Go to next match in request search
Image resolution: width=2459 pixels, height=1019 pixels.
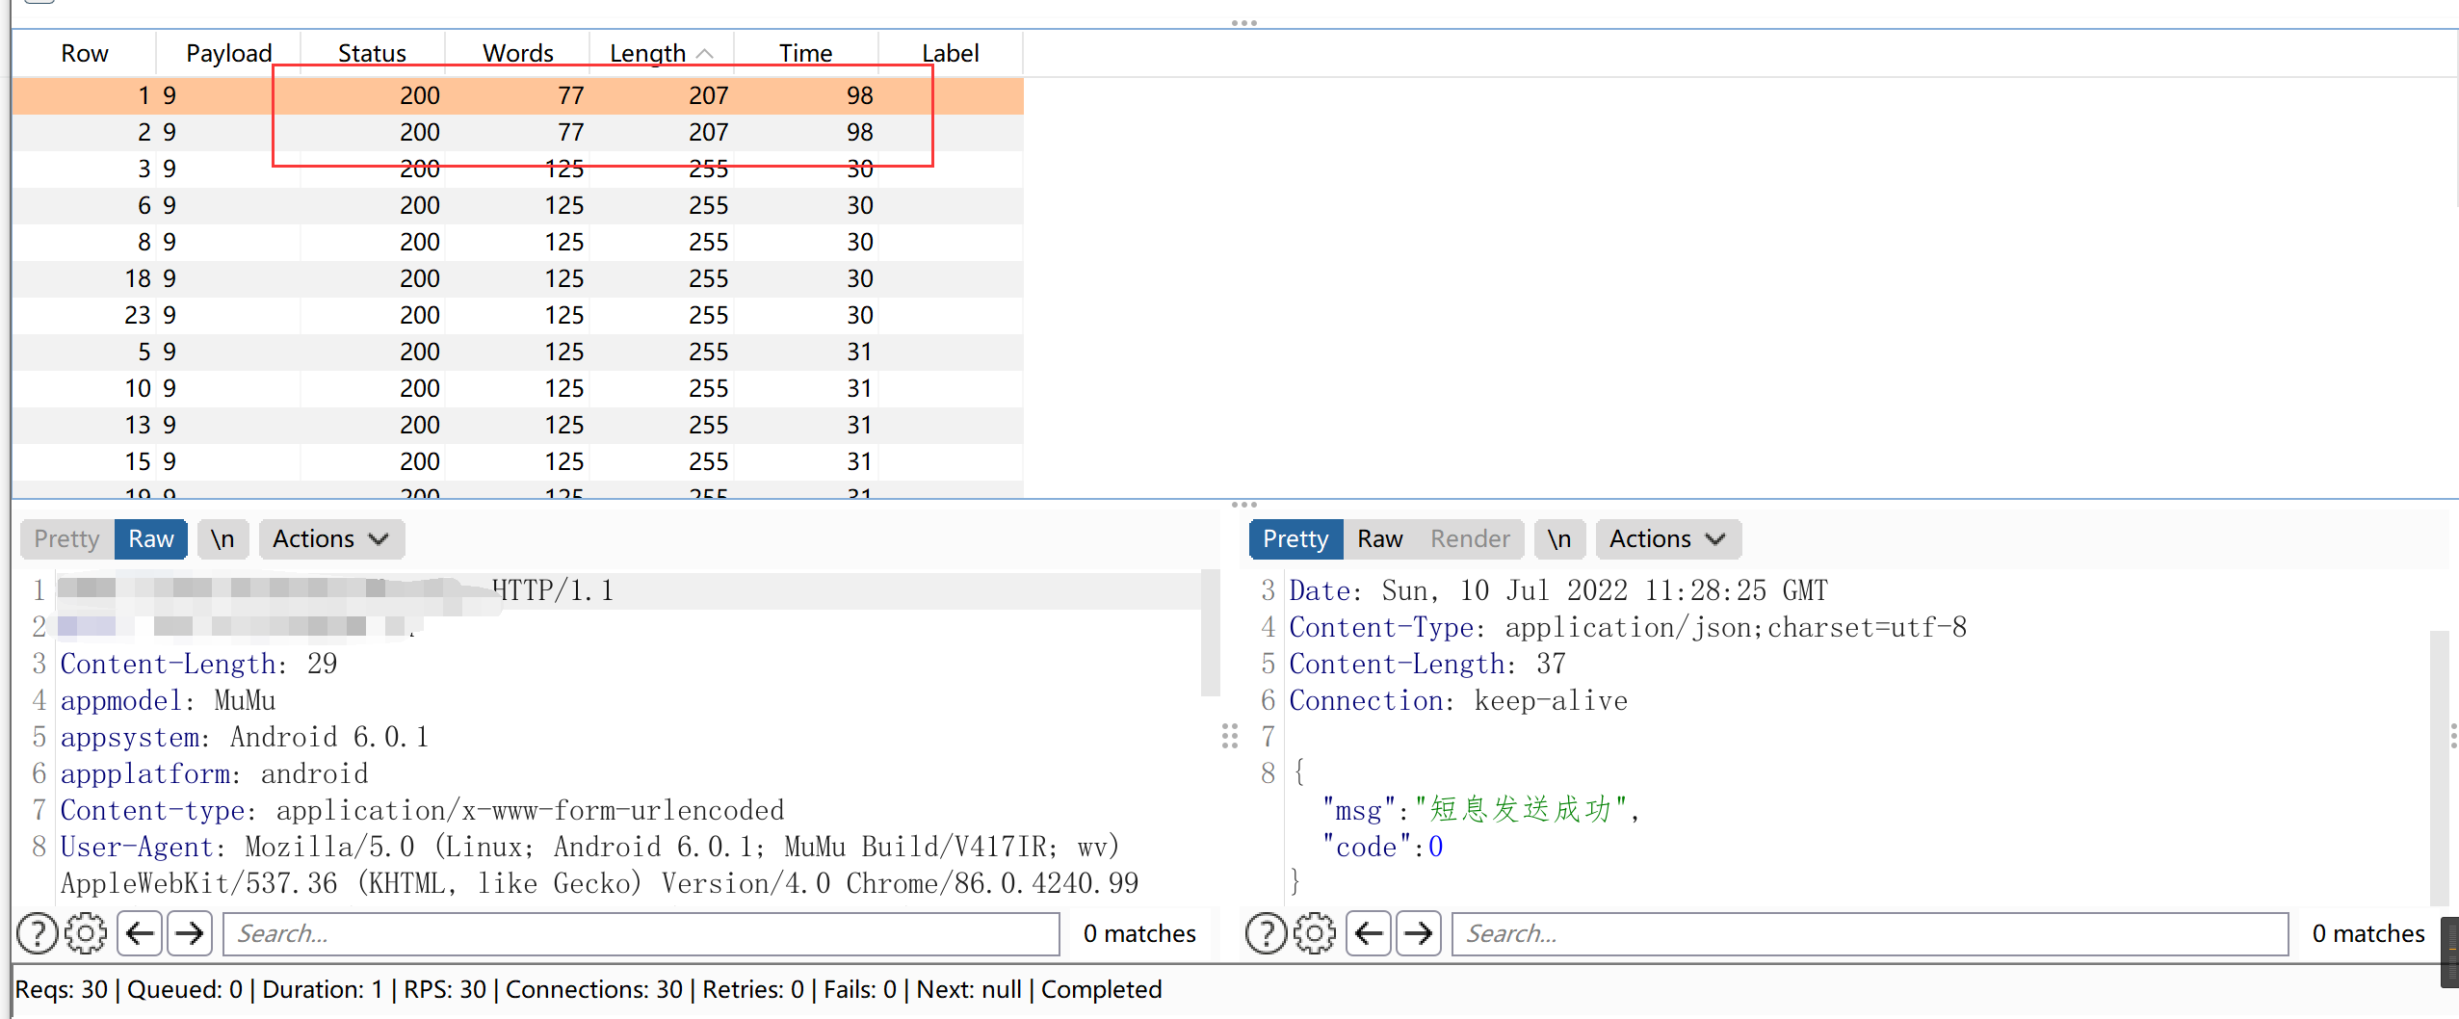click(190, 933)
